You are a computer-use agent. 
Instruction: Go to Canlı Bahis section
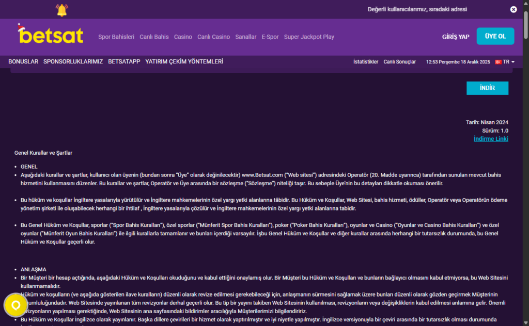[154, 37]
